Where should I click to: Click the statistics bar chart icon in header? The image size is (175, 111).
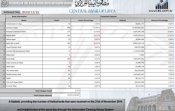(4, 3)
